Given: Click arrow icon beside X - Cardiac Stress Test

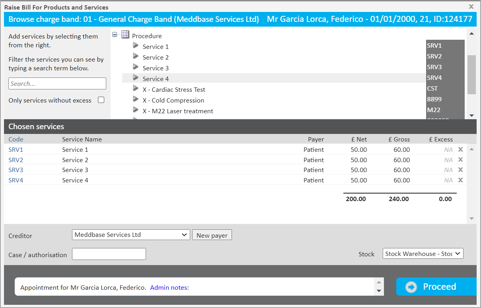Looking at the screenshot, I should [x=136, y=89].
